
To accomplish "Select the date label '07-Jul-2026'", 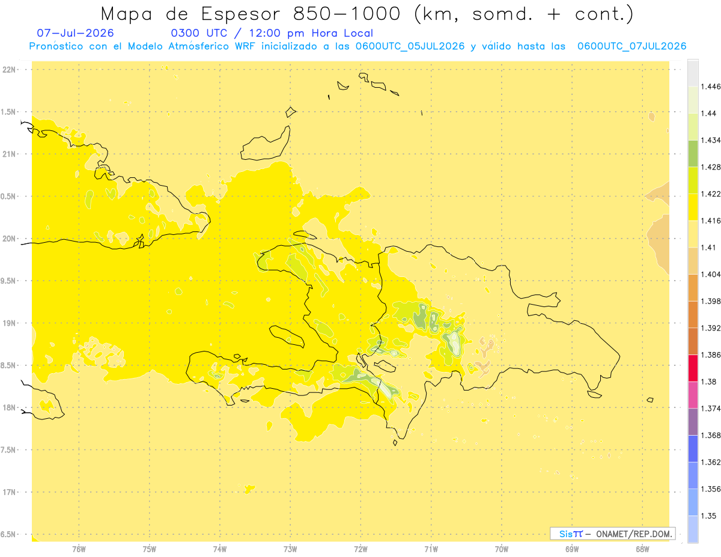I will 75,33.
